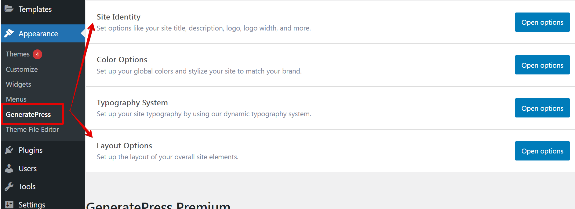The width and height of the screenshot is (575, 209).
Task: Click the Layout Options heading
Action: coord(124,146)
